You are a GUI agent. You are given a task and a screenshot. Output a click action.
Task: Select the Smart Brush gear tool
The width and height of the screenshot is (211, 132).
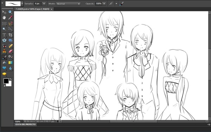(10, 57)
